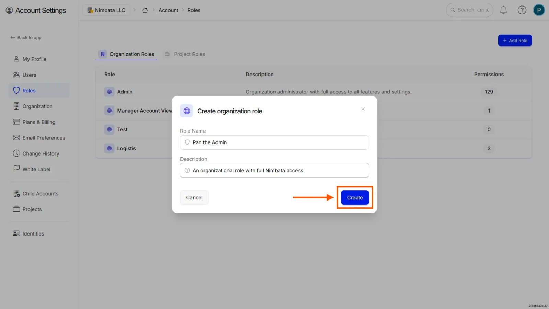Open Child Accounts in the sidebar
Screen dimensions: 549x309
(x=39, y=194)
